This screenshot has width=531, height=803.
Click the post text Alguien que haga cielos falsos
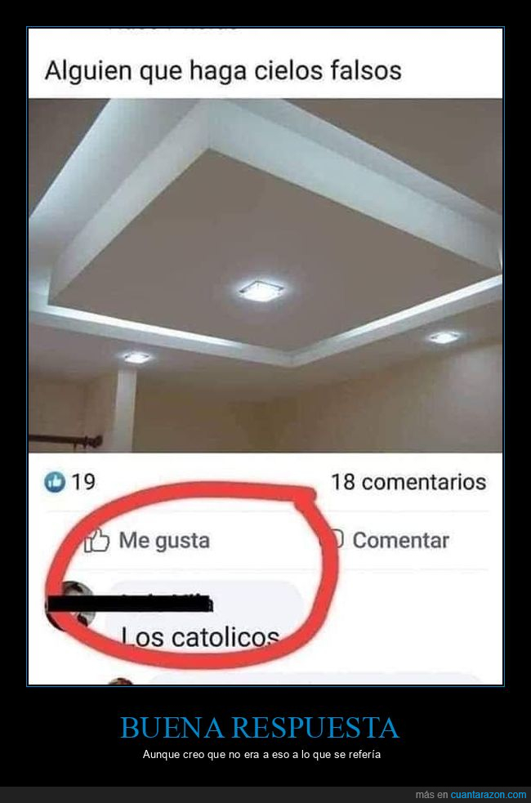(223, 71)
